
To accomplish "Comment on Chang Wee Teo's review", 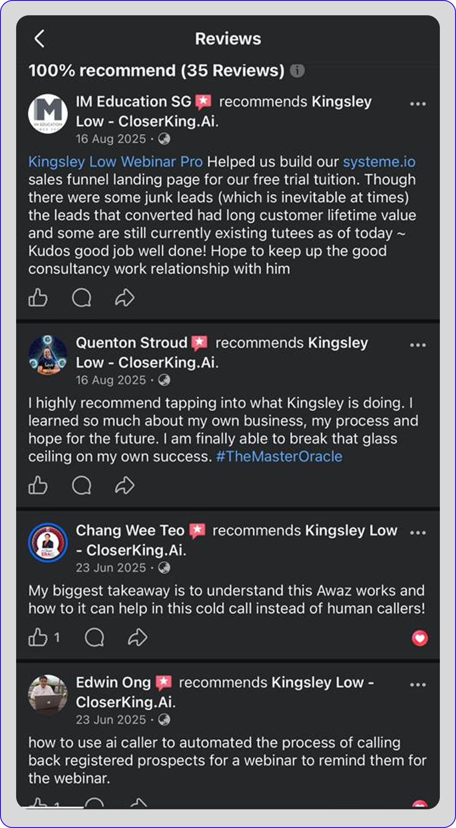I will tap(94, 638).
